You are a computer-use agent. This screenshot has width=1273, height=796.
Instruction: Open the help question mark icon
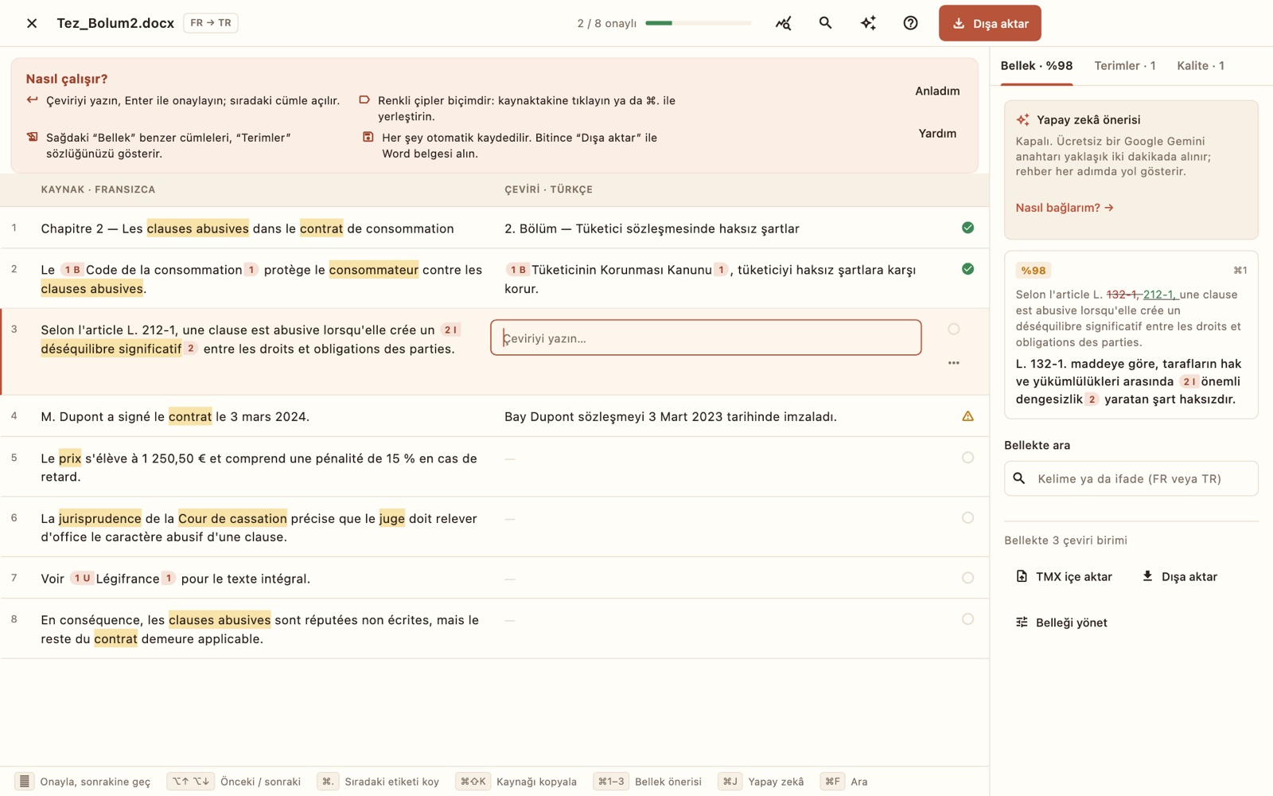[x=910, y=23]
